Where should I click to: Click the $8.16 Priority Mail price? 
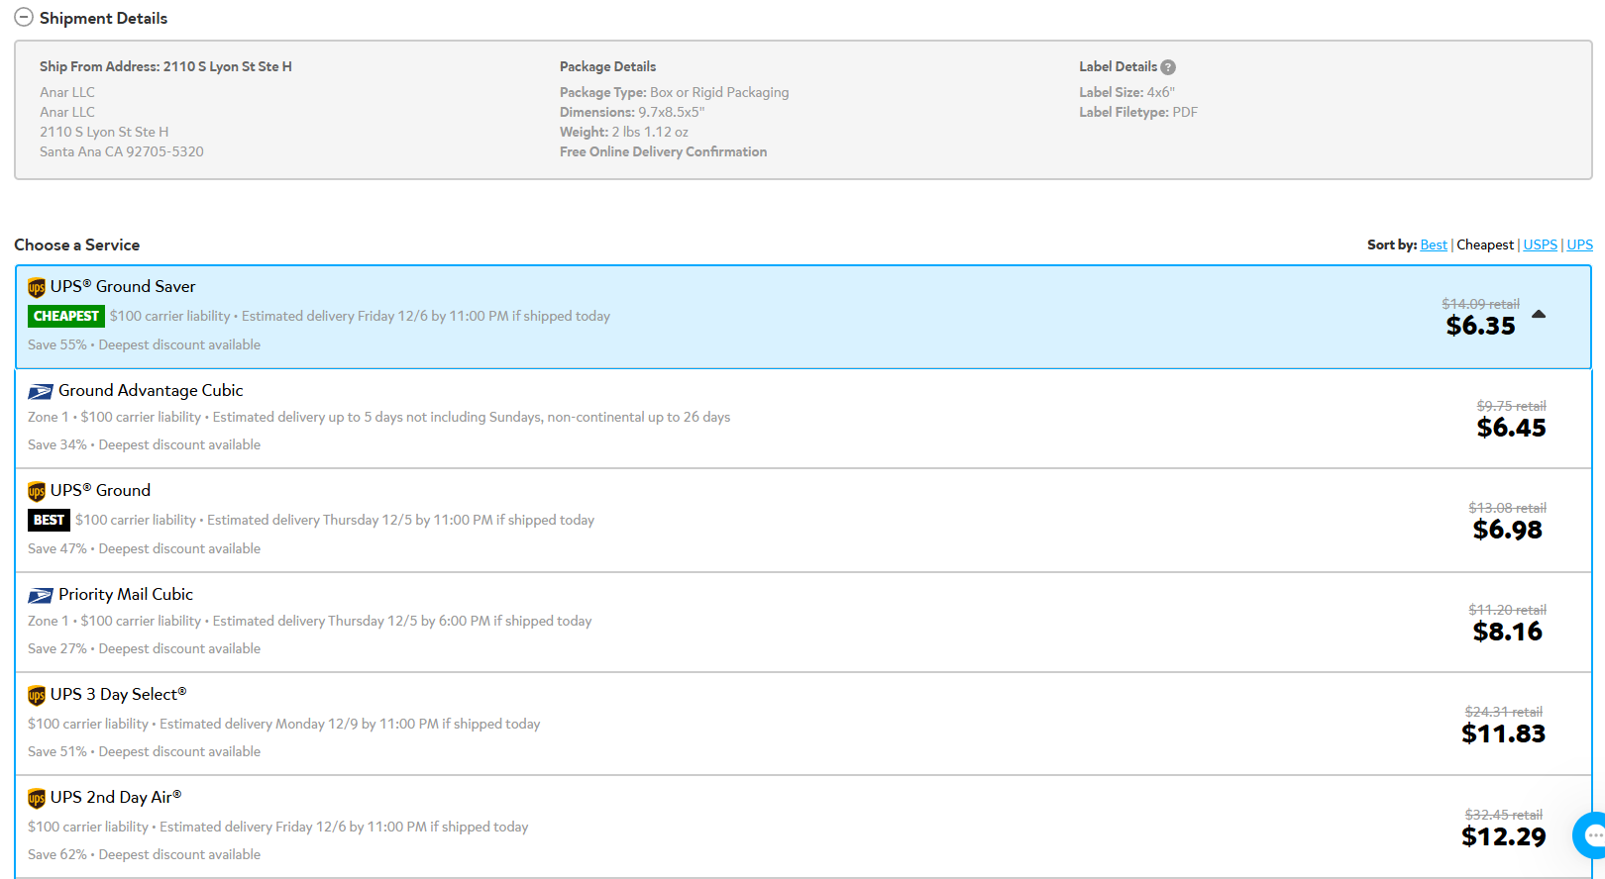coord(1507,632)
